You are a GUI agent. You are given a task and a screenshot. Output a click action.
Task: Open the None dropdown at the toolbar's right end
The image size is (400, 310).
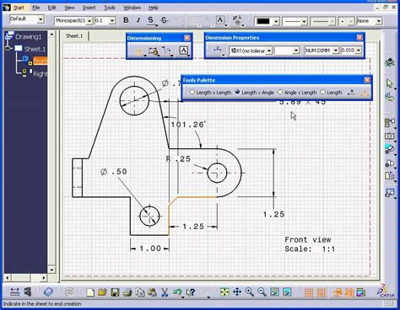(x=379, y=21)
